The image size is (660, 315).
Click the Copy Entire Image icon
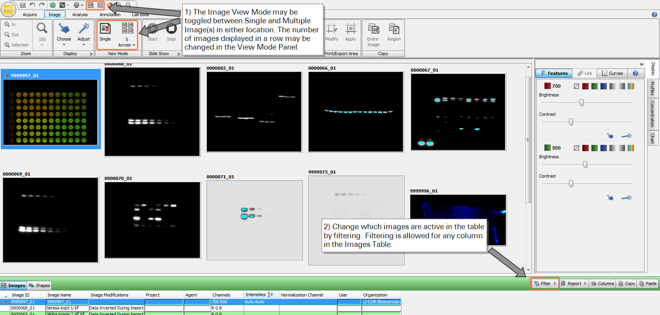coord(373,29)
